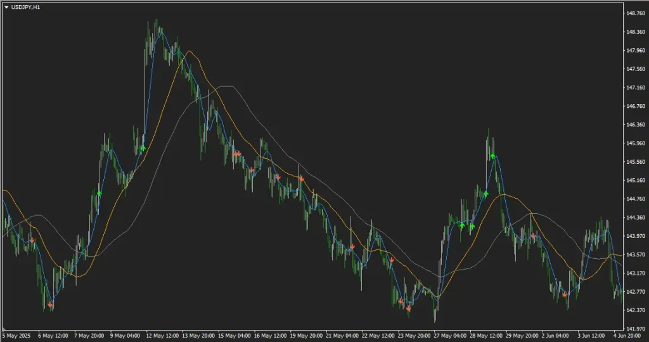649x342 pixels.
Task: Click the 147.160 price level label
Action: (636, 88)
